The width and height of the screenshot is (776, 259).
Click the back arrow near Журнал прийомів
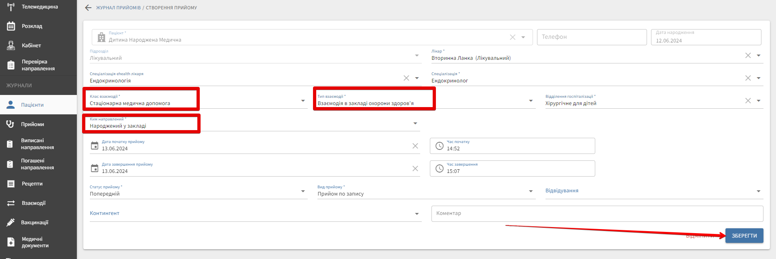pyautogui.click(x=88, y=8)
